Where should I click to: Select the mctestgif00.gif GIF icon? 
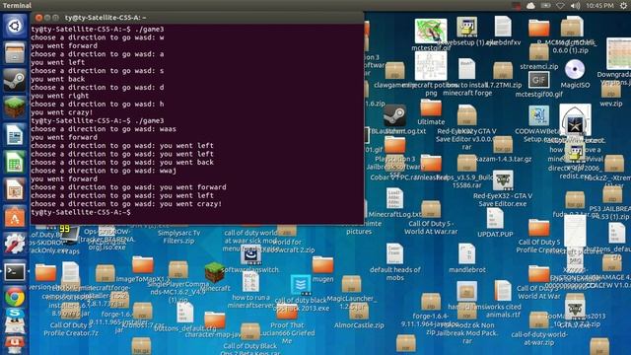pos(538,80)
